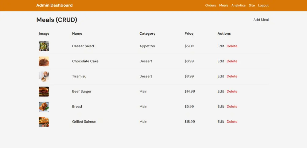The height and width of the screenshot is (148, 307).
Task: Select the Tiramisu thumbnail image
Action: click(x=44, y=76)
